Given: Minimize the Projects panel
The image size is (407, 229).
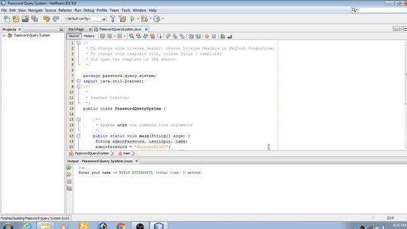Looking at the screenshot, I should click(61, 30).
